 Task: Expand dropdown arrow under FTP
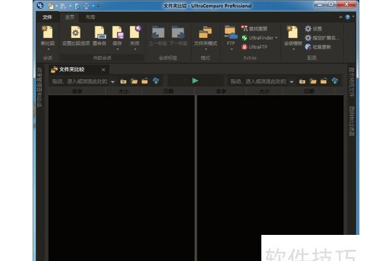point(231,50)
